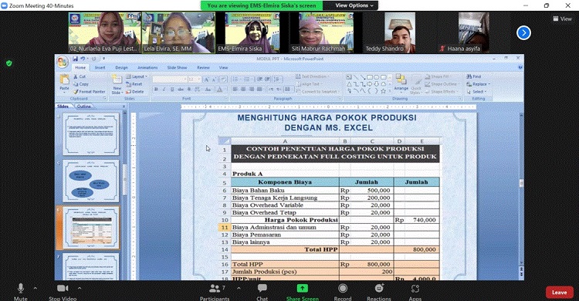Click the Zoom Record button
The width and height of the screenshot is (579, 301).
pyautogui.click(x=343, y=292)
